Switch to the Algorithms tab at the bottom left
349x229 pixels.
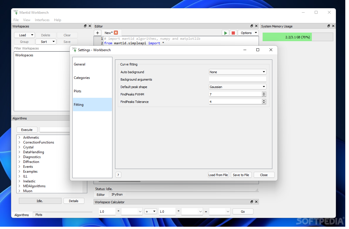point(22,215)
